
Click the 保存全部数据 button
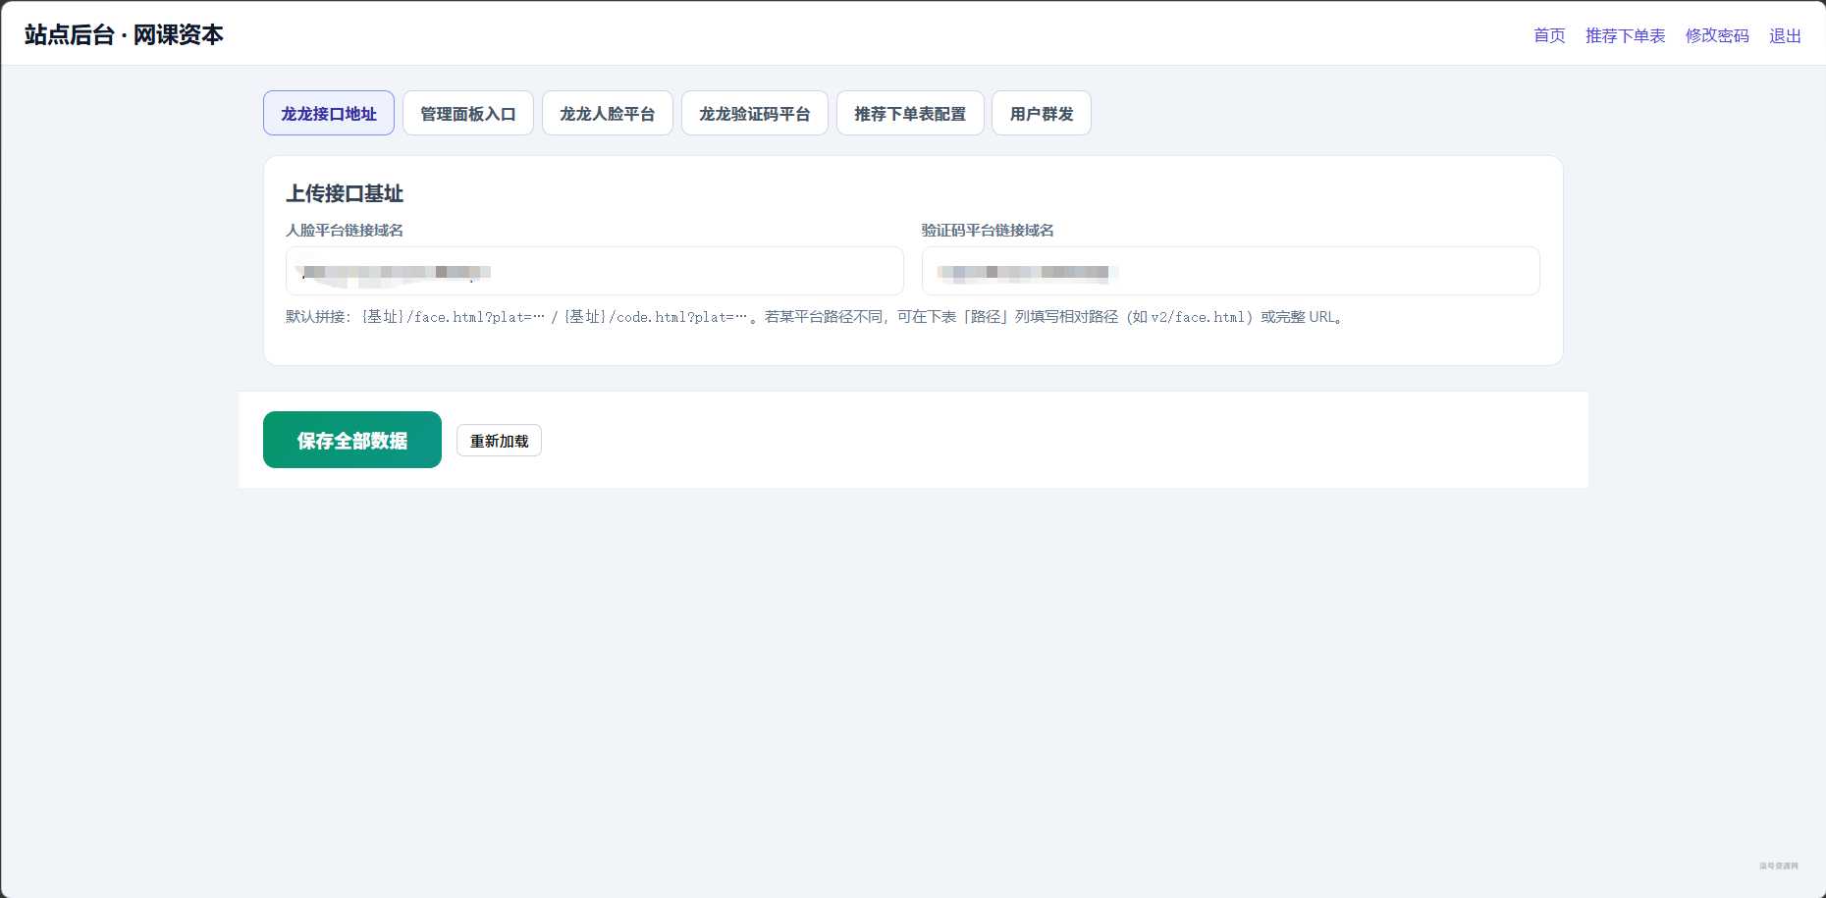point(352,440)
